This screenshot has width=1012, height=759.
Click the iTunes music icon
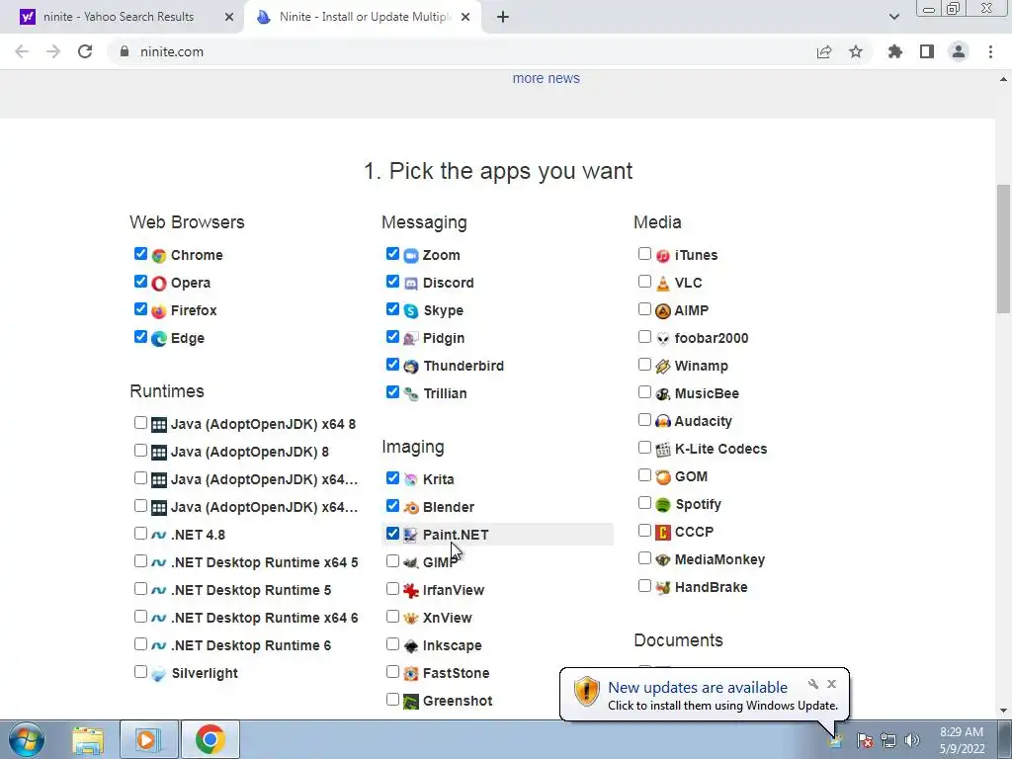[x=663, y=256]
